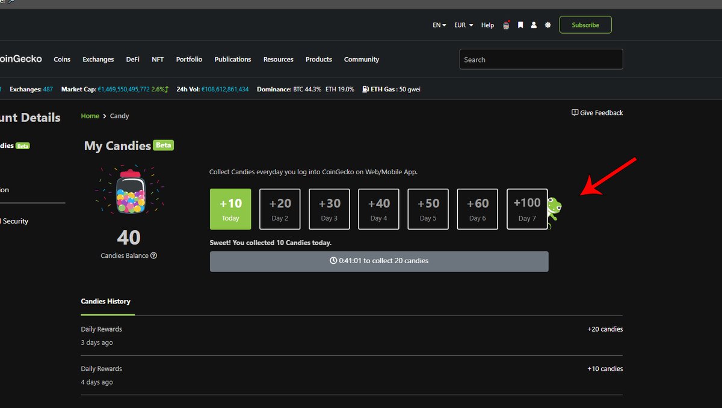The height and width of the screenshot is (408, 722).
Task: Click the Subscribe button
Action: [585, 25]
